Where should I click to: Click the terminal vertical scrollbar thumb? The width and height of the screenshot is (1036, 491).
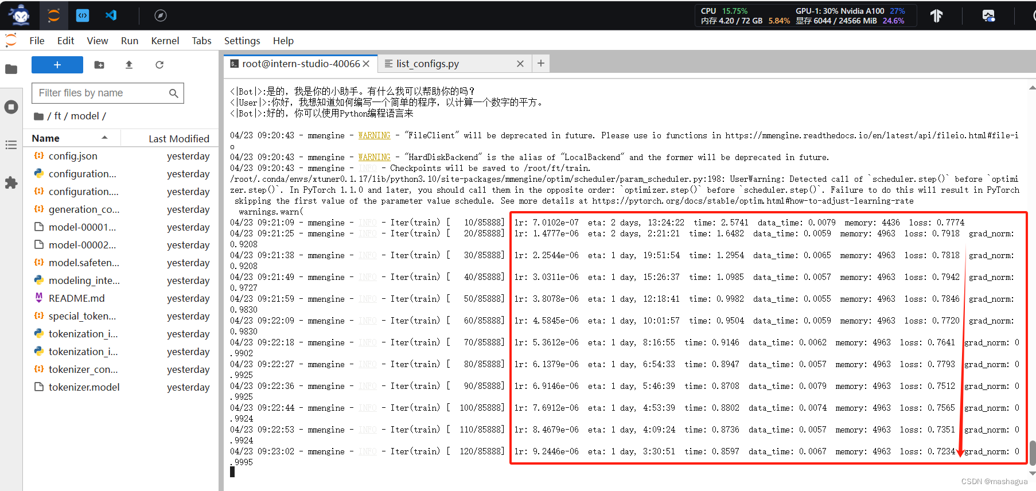pos(1033,453)
